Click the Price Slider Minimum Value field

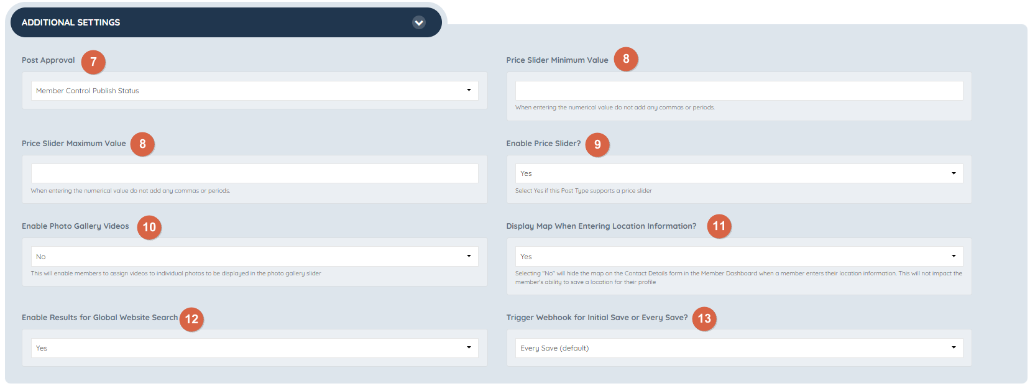(x=739, y=91)
